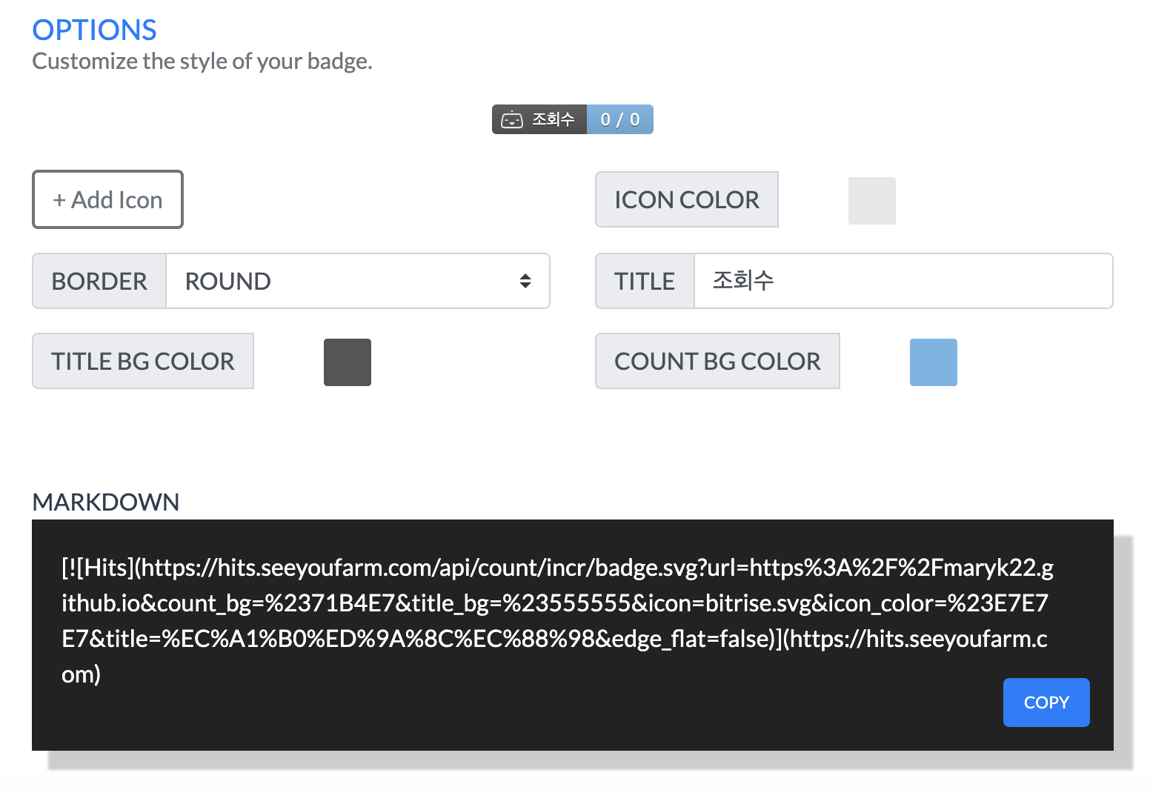Click the TITLE label beside the input

pyautogui.click(x=644, y=281)
